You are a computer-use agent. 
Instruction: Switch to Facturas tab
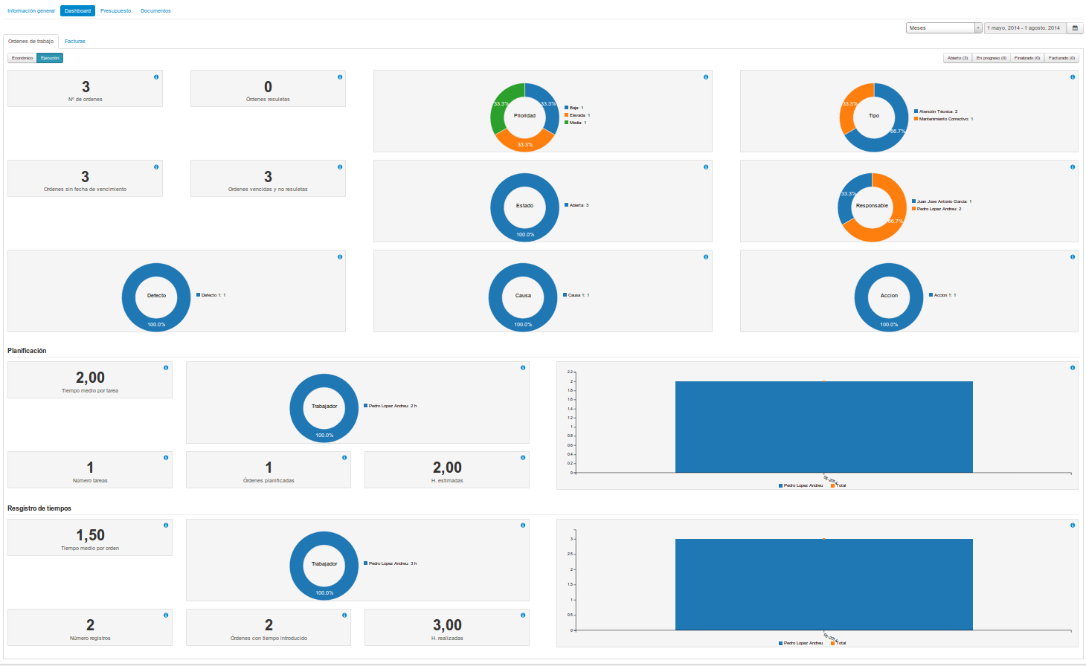coord(75,42)
